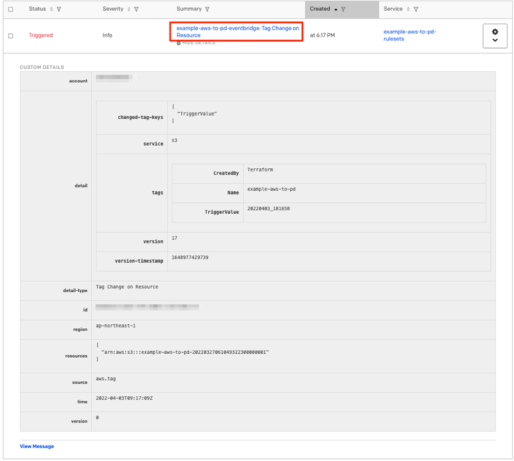Click View Message link
The image size is (514, 461).
coord(37,446)
